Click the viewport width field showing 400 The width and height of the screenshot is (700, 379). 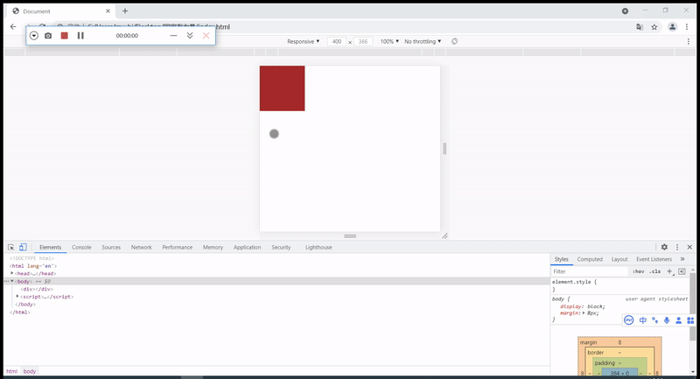337,41
